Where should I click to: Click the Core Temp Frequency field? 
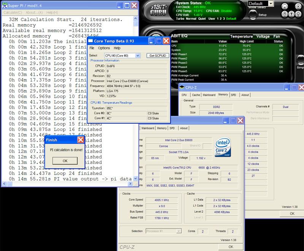136,86
